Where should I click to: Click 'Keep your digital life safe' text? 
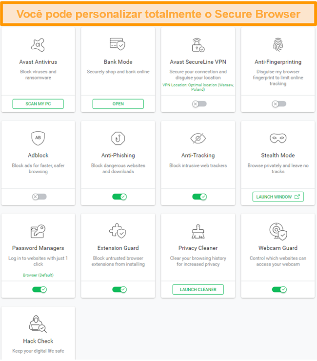point(38,351)
